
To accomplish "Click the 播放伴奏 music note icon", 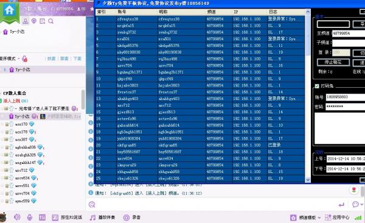I will [x=92, y=218].
